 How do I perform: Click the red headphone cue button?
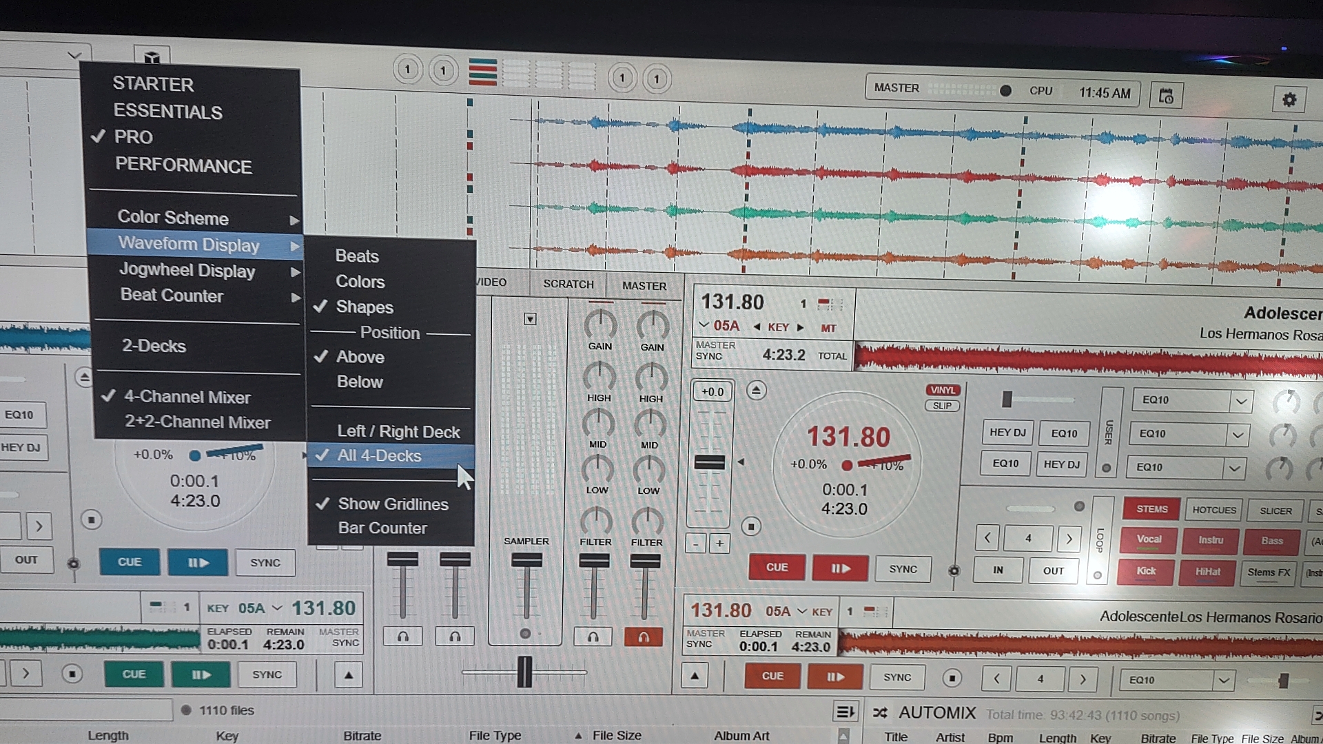pos(643,637)
